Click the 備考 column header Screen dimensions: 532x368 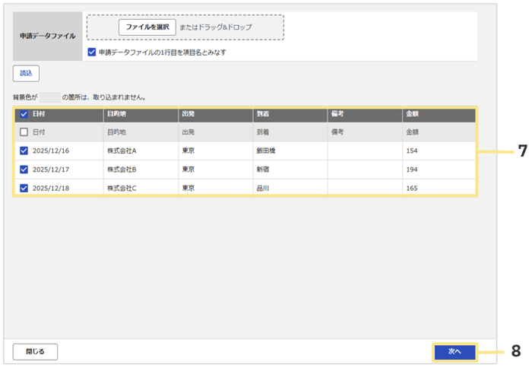click(x=365, y=114)
